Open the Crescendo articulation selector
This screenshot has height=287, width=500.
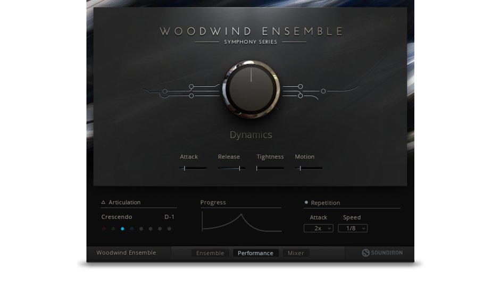point(117,217)
